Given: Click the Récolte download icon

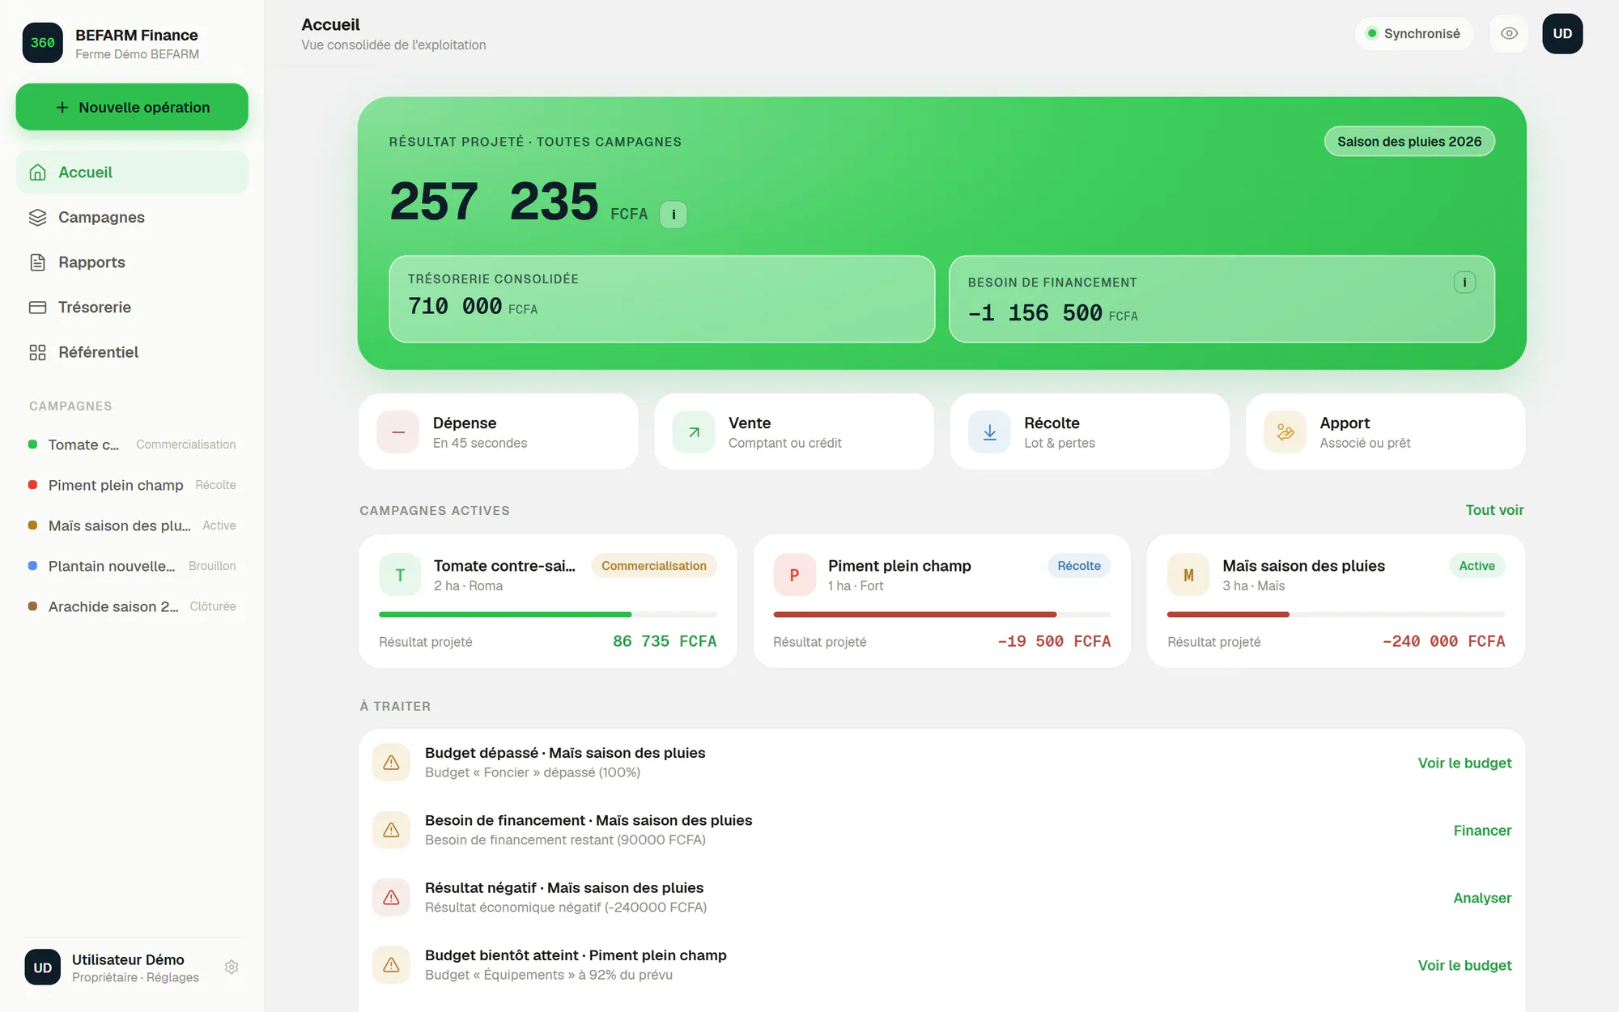Looking at the screenshot, I should 989,432.
